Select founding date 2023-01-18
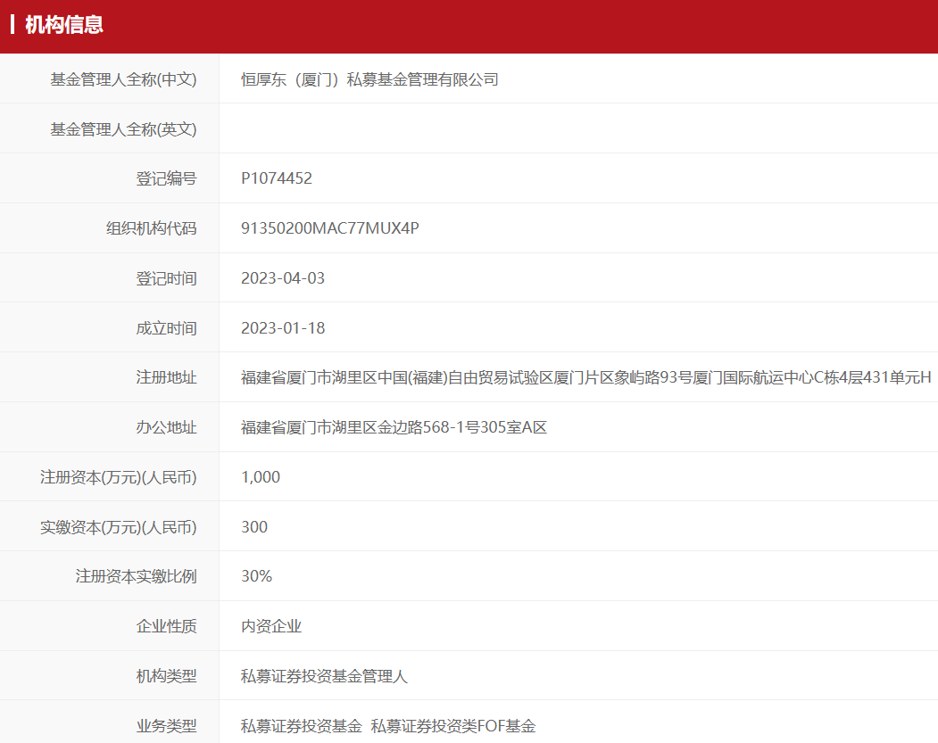Image resolution: width=938 pixels, height=743 pixels. [283, 328]
